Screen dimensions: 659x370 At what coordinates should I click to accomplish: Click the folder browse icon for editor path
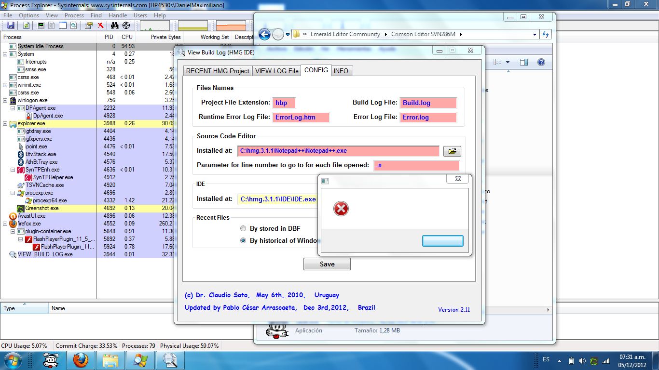click(x=452, y=151)
